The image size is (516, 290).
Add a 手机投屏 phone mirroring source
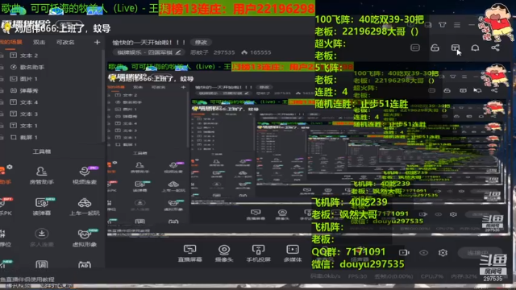click(x=258, y=253)
